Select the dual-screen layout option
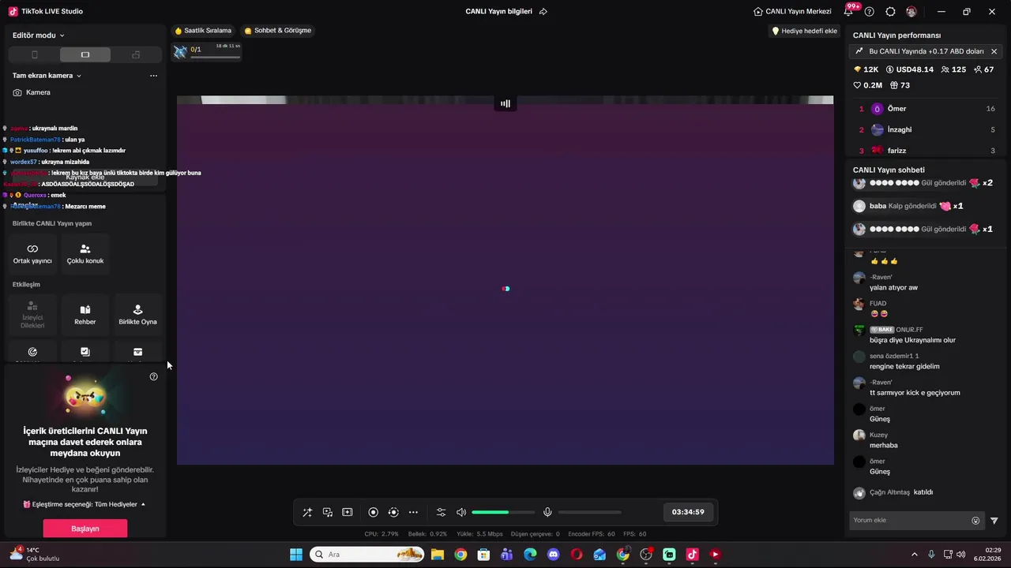Image resolution: width=1011 pixels, height=568 pixels. point(136,54)
